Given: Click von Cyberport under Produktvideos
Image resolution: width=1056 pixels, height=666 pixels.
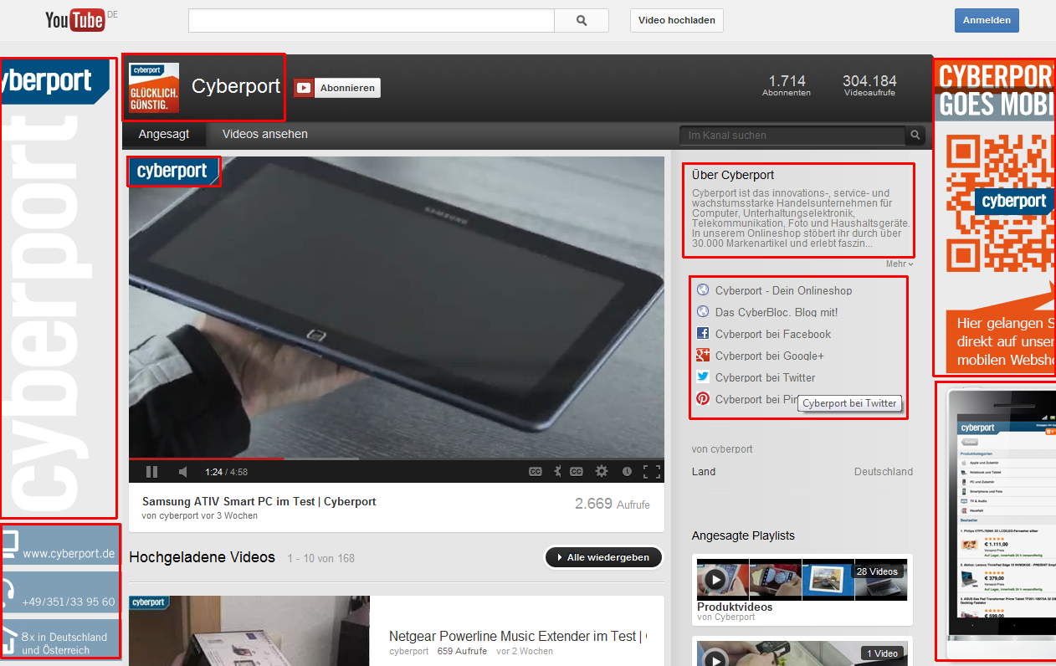Looking at the screenshot, I should coord(725,617).
